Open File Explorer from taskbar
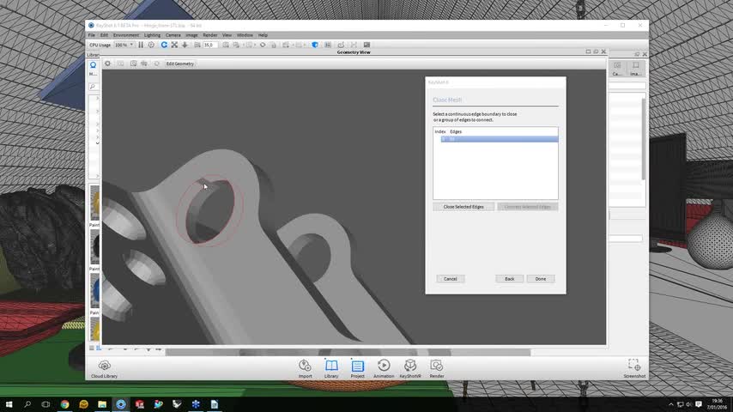733x412 pixels. pos(102,404)
